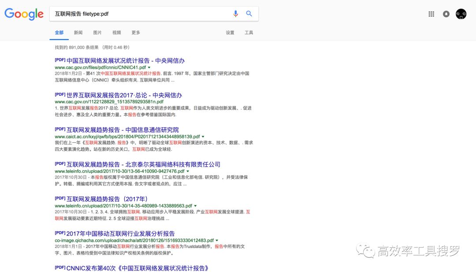Screen dimensions: 476x272
Task: Expand dropdown arrow beside 9427476.pdf URL
Action: click(x=188, y=171)
